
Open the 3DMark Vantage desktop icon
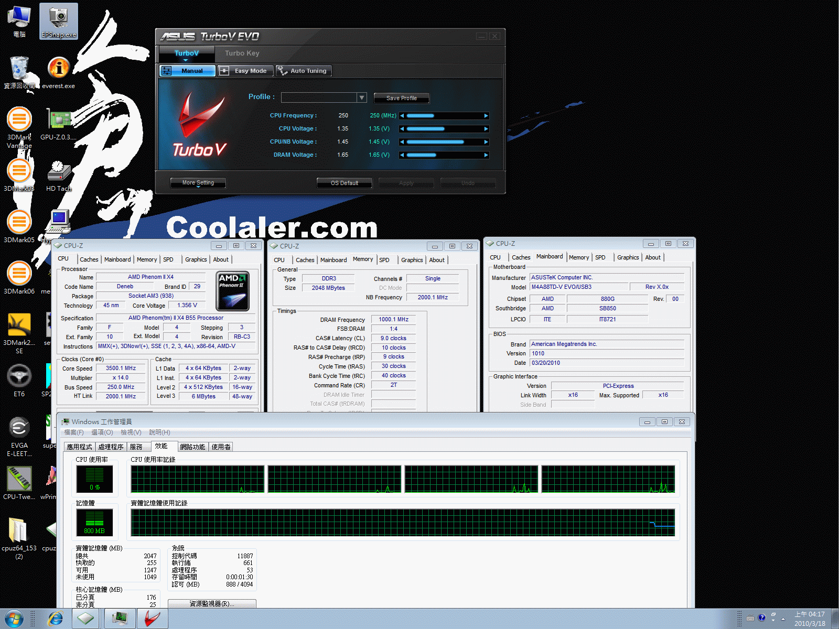click(x=19, y=127)
